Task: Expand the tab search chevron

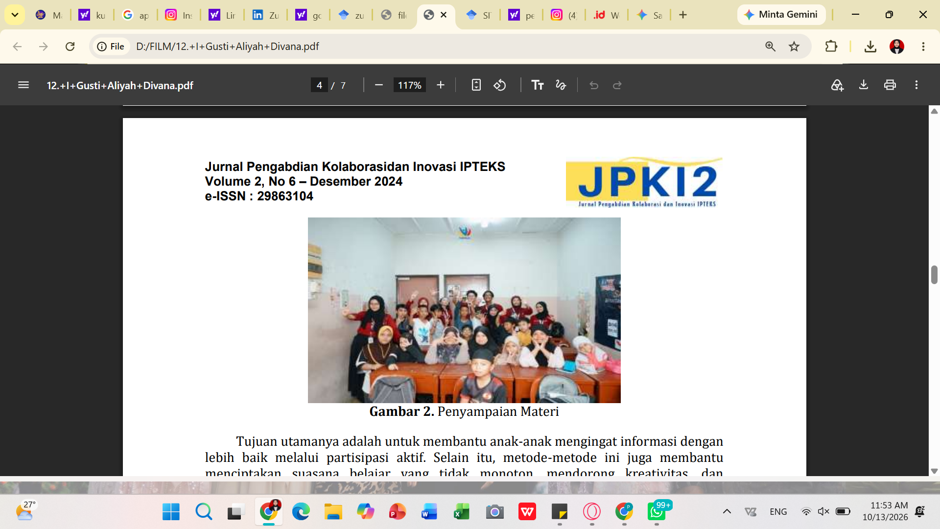Action: click(x=15, y=15)
